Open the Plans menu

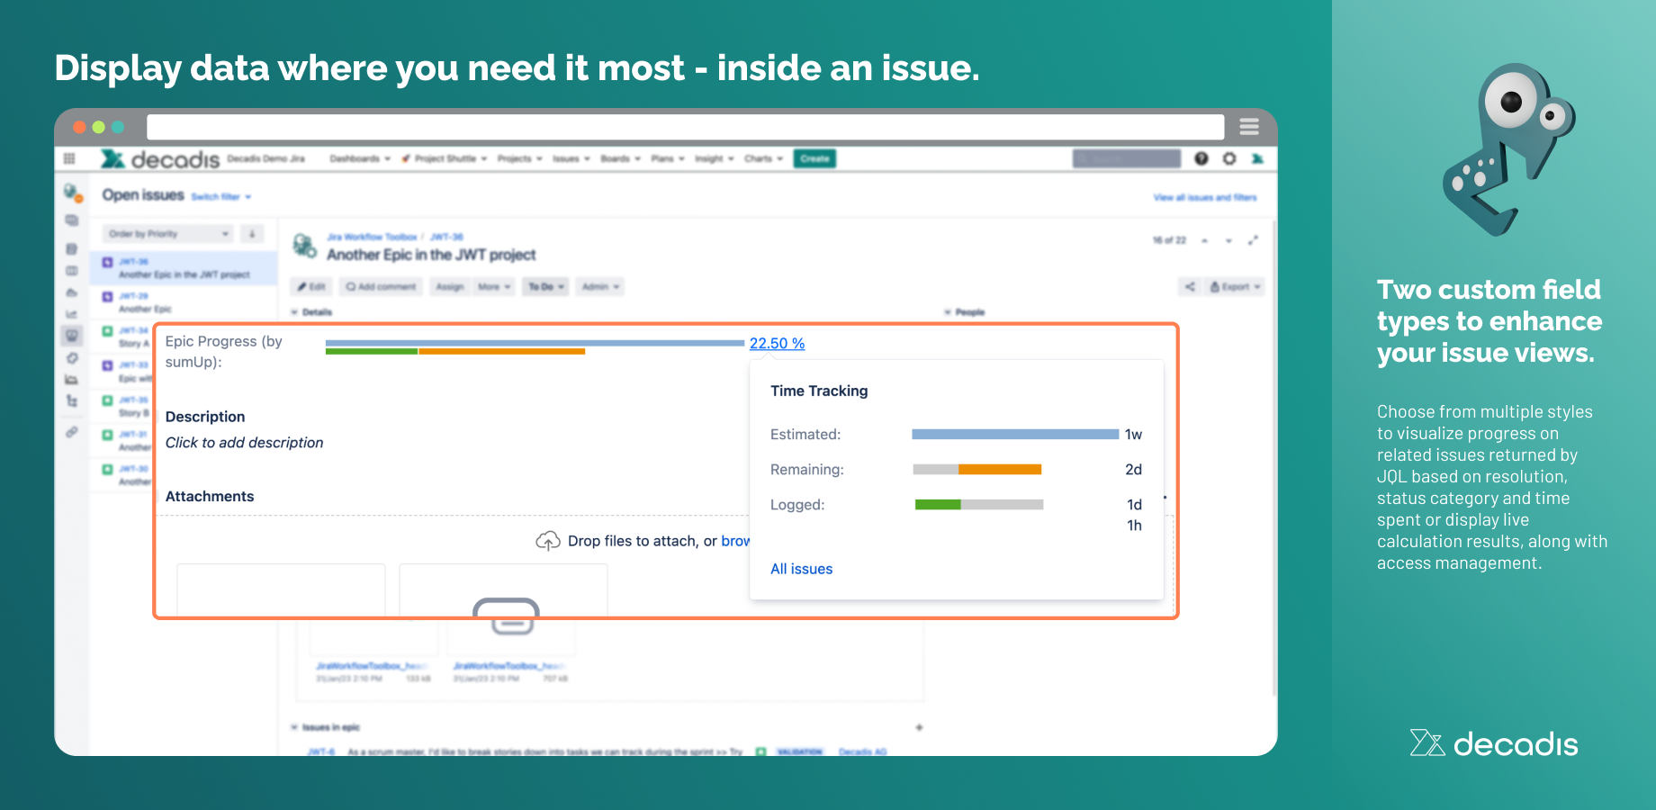[x=668, y=159]
